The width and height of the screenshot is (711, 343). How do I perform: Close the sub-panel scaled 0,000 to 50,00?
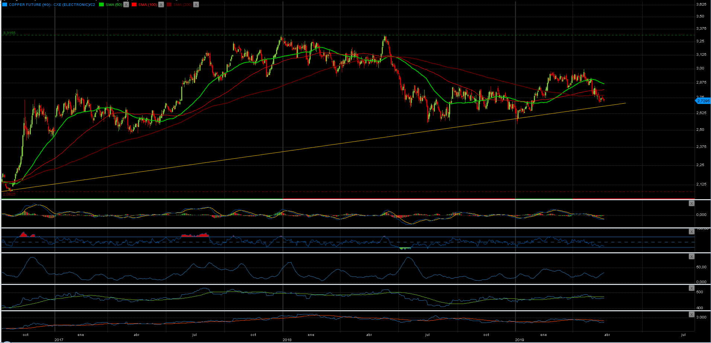(691, 257)
